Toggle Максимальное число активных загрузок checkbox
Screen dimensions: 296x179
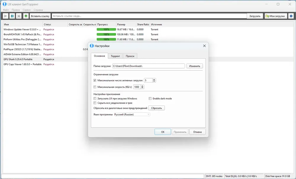[x=95, y=80]
